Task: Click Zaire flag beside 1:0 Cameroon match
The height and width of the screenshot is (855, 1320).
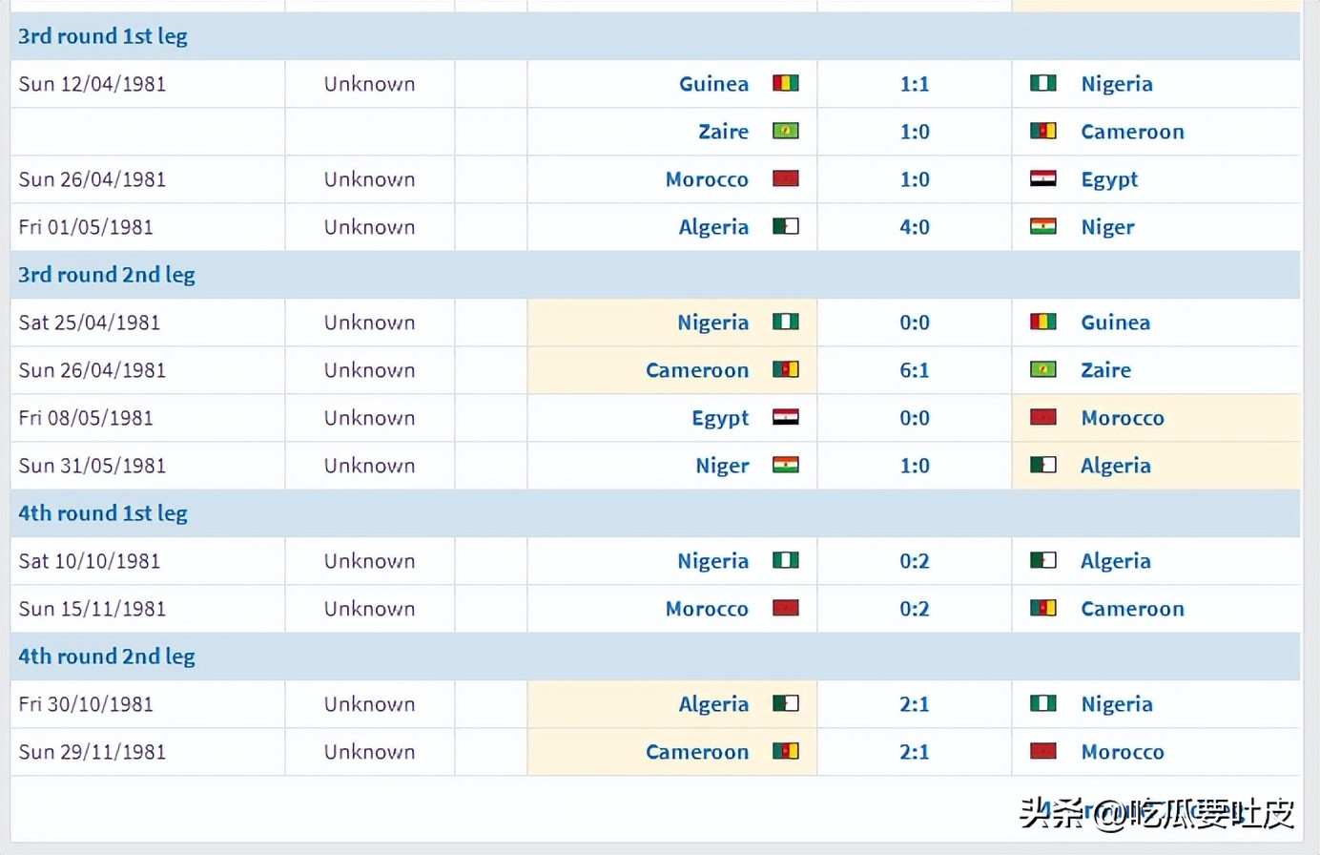Action: (x=785, y=131)
